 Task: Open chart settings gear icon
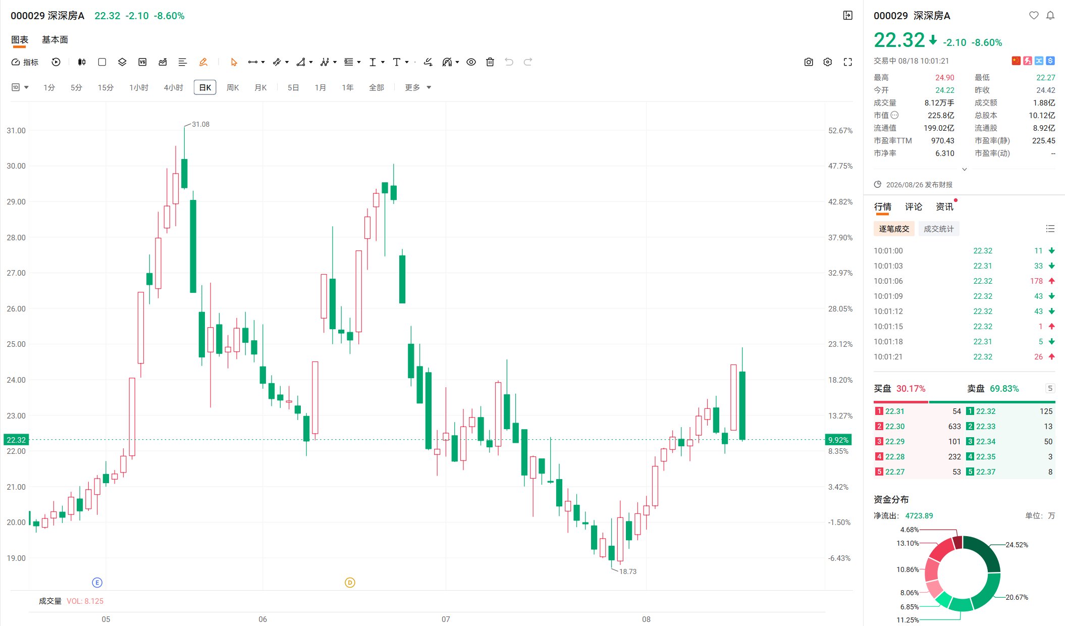click(x=828, y=62)
